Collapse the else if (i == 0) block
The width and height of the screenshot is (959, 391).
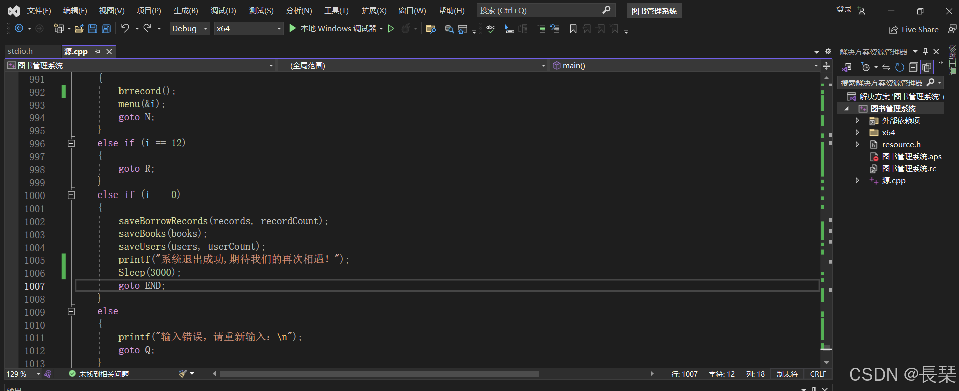click(x=71, y=195)
